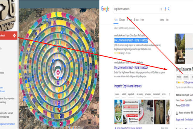Click the Report images text
The image size is (193, 129).
click(x=164, y=128)
